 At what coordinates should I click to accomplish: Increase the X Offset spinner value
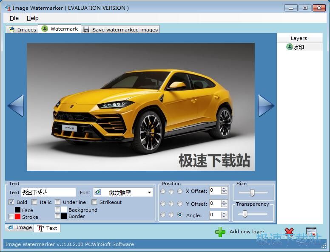tap(224, 189)
